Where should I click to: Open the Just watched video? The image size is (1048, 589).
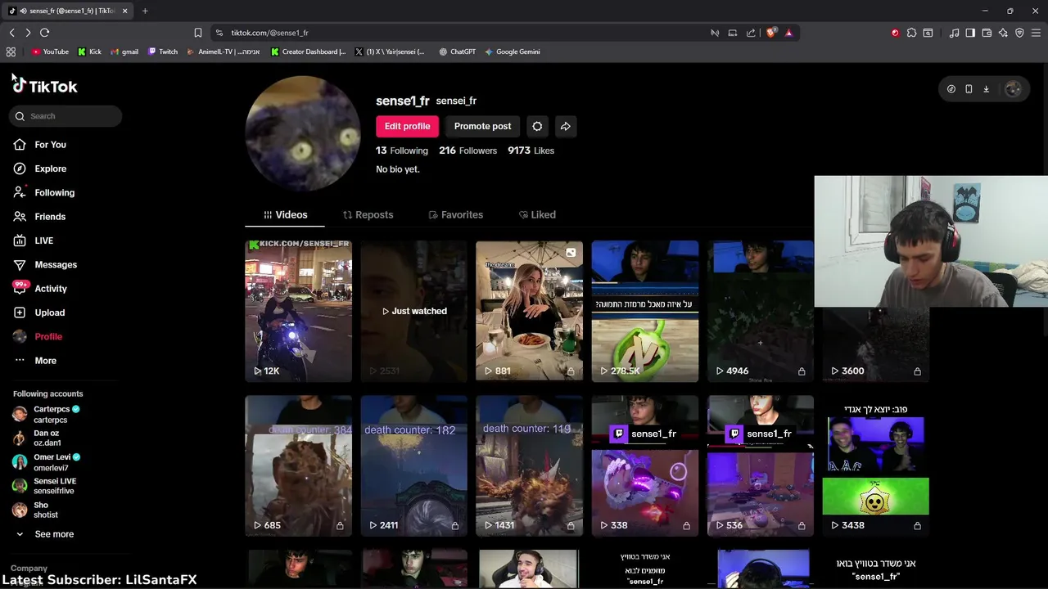pos(414,311)
